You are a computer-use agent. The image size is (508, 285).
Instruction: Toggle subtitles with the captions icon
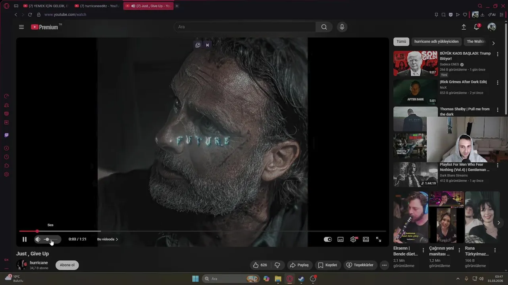click(x=341, y=239)
